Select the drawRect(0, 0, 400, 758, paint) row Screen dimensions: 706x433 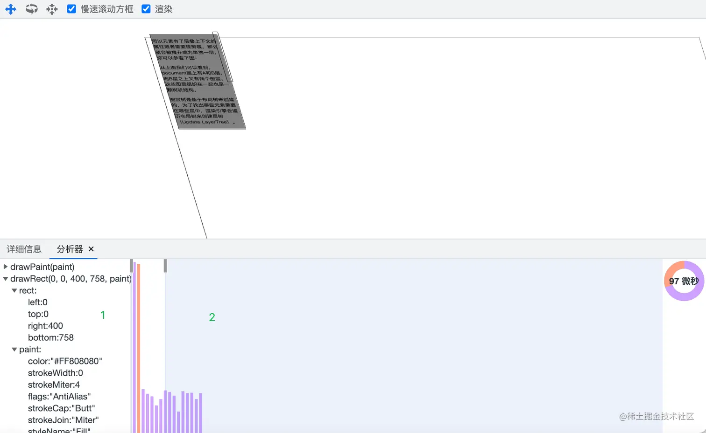click(x=71, y=279)
